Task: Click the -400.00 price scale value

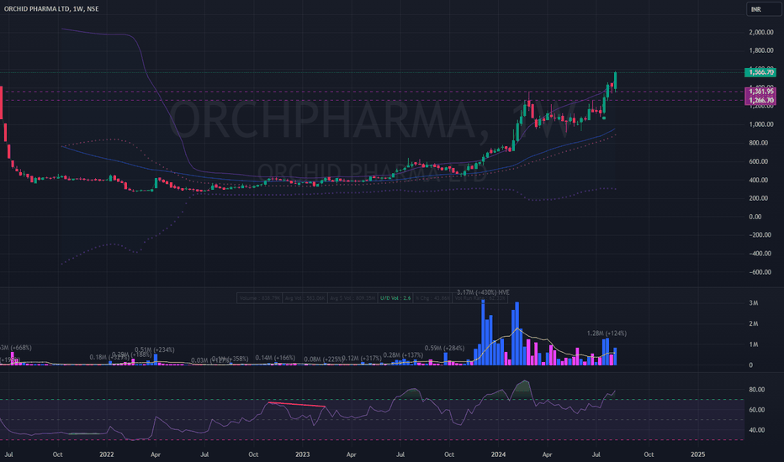Action: point(760,254)
